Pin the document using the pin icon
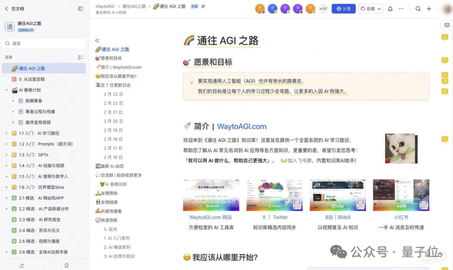Image resolution: width=453 pixels, height=270 pixels. (x=203, y=6)
